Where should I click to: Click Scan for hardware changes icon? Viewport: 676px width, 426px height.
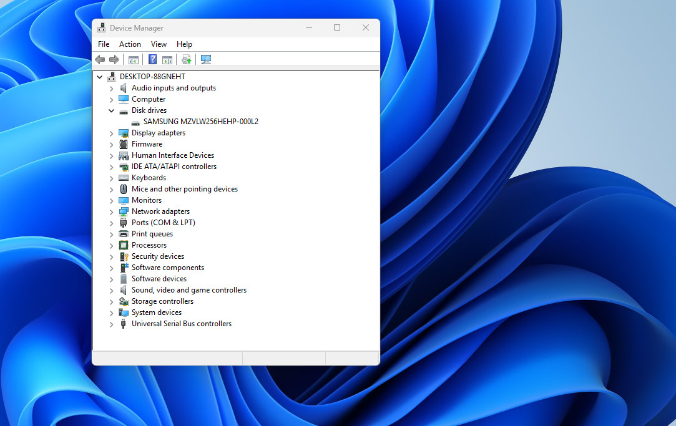click(206, 60)
